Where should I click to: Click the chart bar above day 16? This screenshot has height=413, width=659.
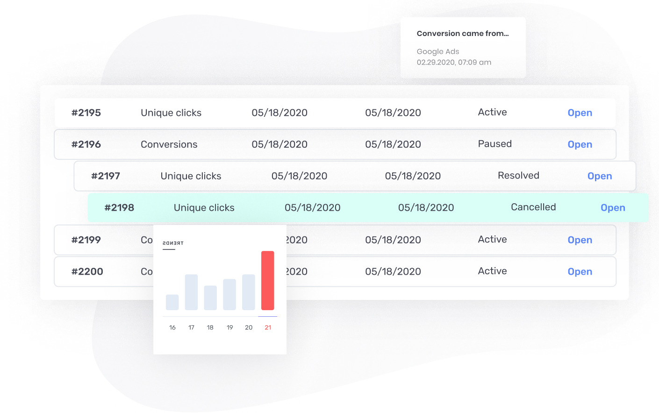click(x=172, y=302)
